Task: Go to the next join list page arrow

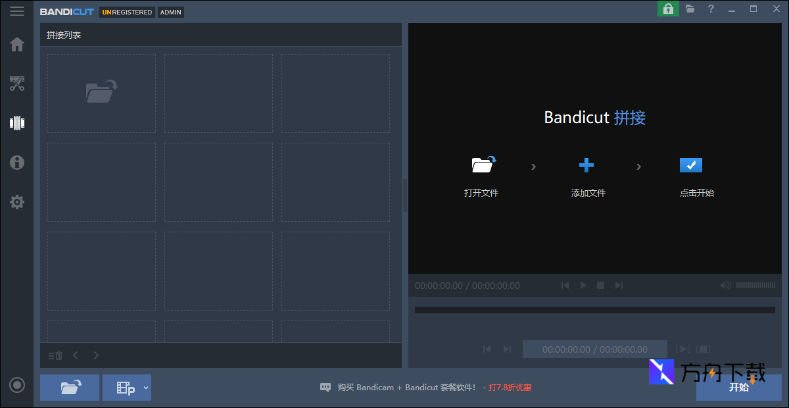Action: pos(96,355)
